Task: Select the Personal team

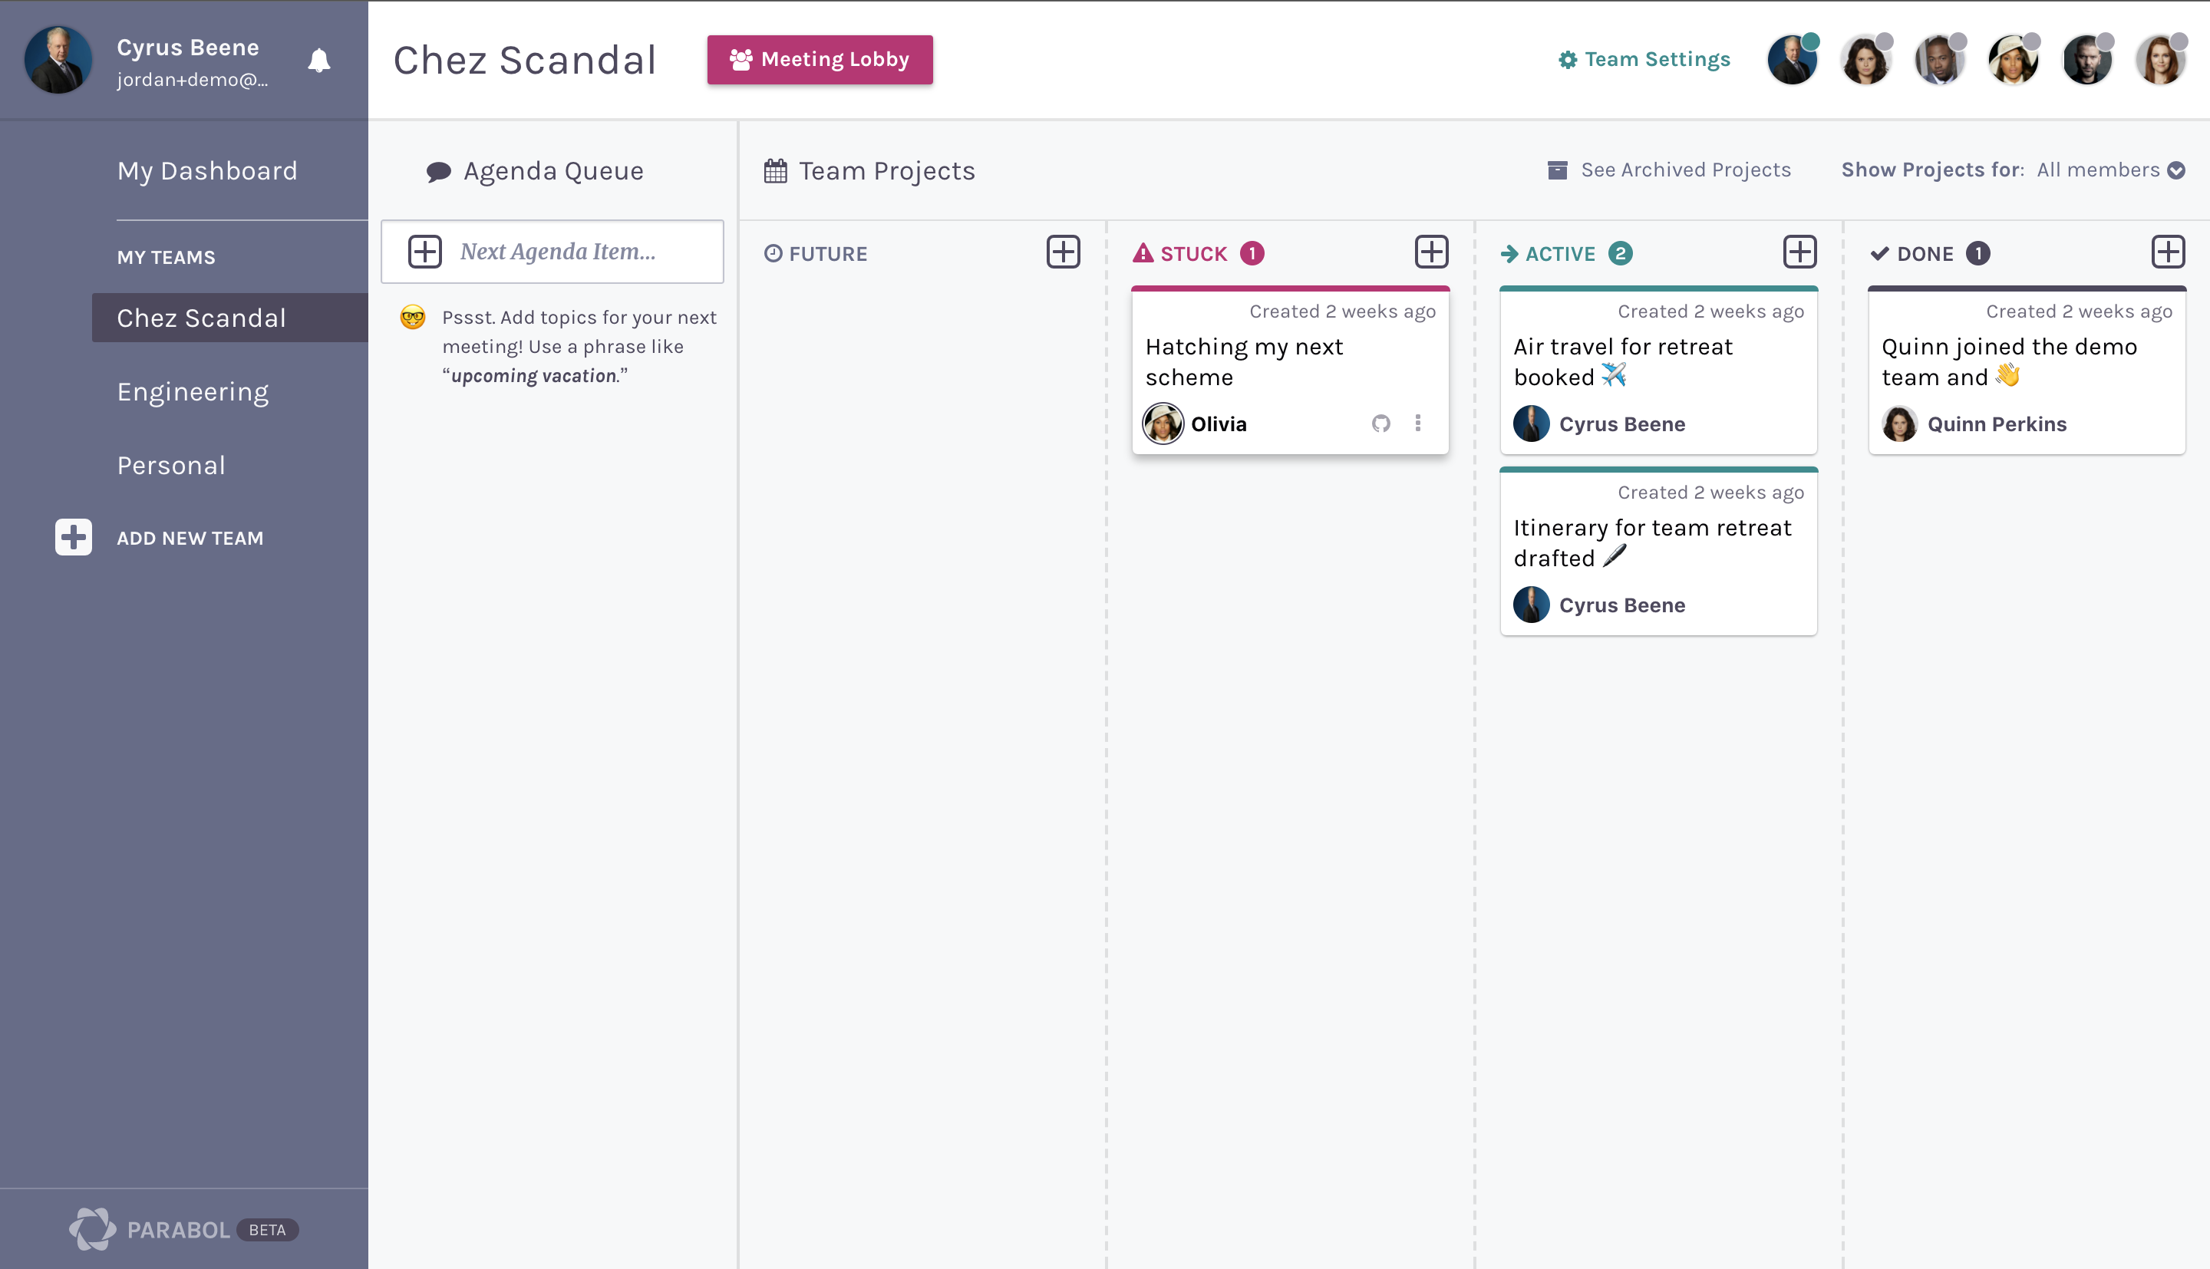Action: [171, 466]
